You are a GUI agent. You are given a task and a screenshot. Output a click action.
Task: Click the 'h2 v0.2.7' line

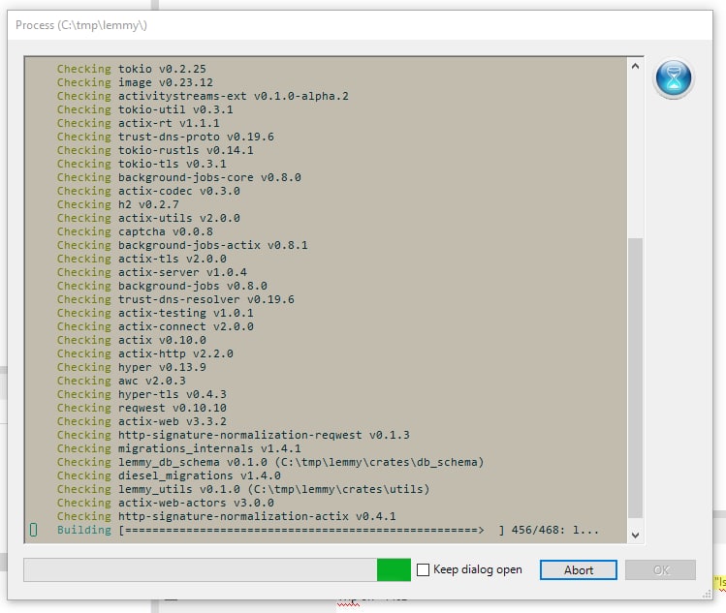(x=118, y=204)
